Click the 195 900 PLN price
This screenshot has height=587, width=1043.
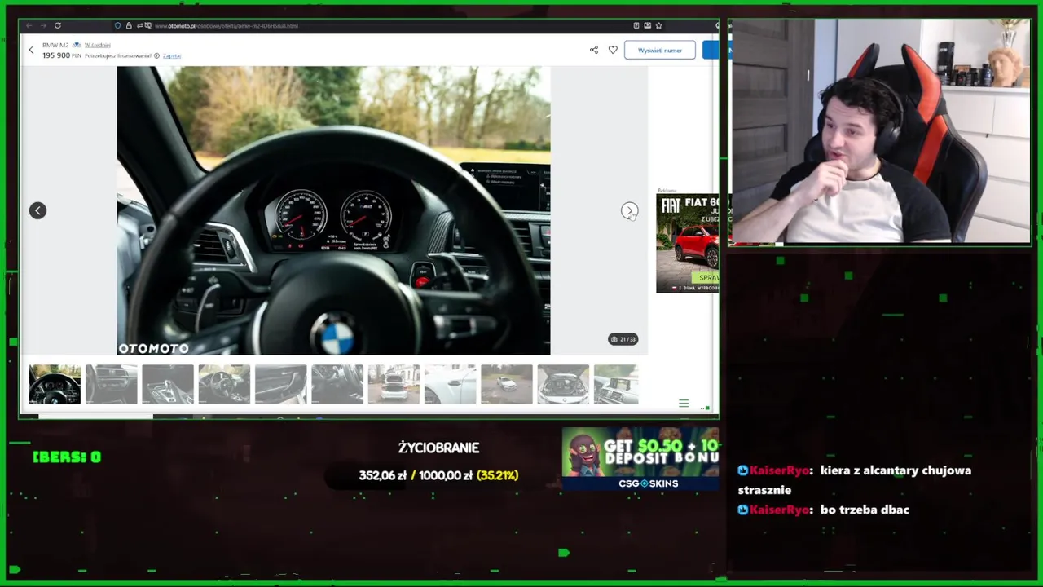[x=62, y=55]
